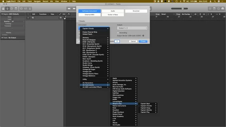Open the Loop Browser button
This screenshot has width=226, height=127.
pos(219,9)
